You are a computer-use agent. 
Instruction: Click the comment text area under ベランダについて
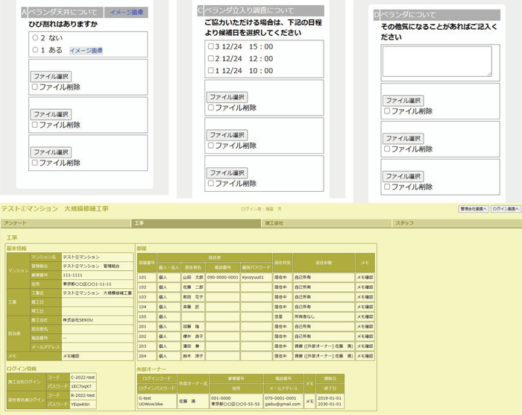pyautogui.click(x=437, y=61)
